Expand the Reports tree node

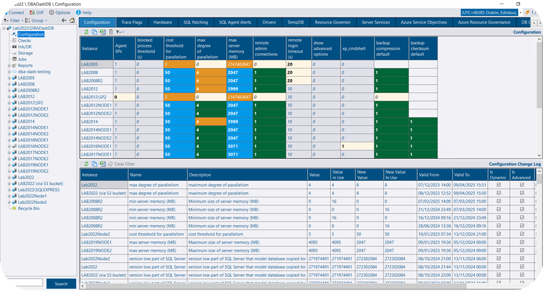tap(10, 66)
